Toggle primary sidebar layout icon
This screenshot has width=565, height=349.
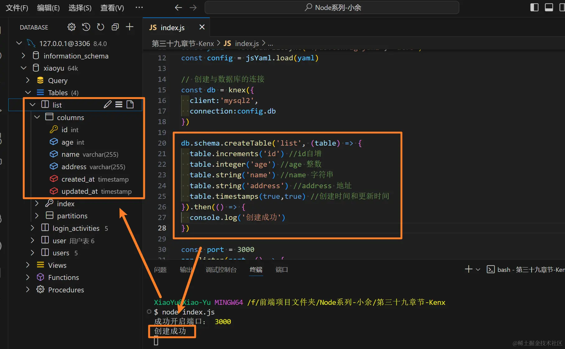coord(534,7)
